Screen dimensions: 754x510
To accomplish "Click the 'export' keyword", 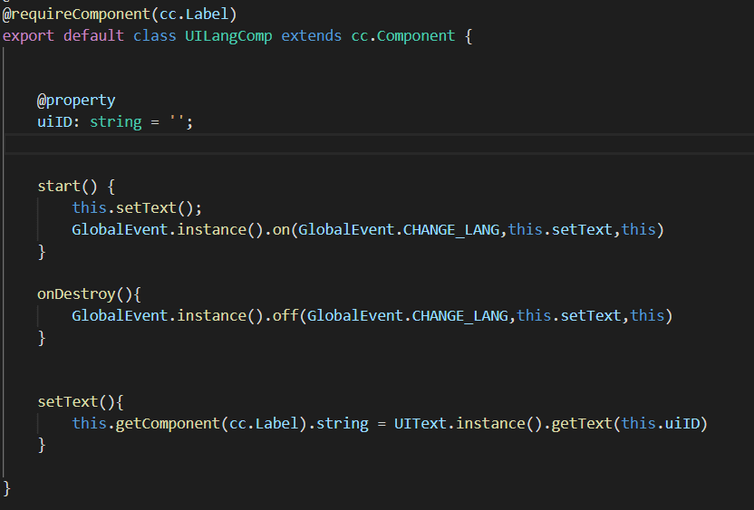I will pos(28,36).
